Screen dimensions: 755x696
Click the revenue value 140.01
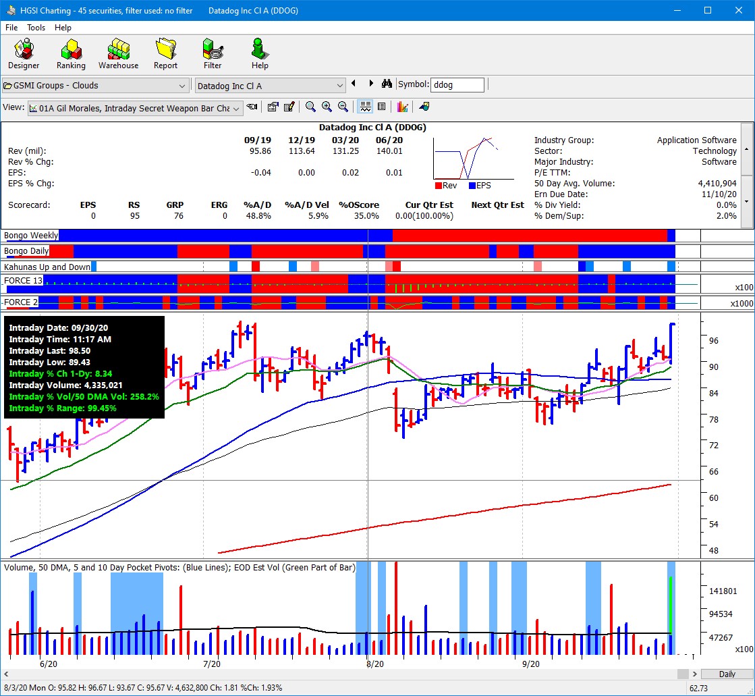tap(389, 151)
